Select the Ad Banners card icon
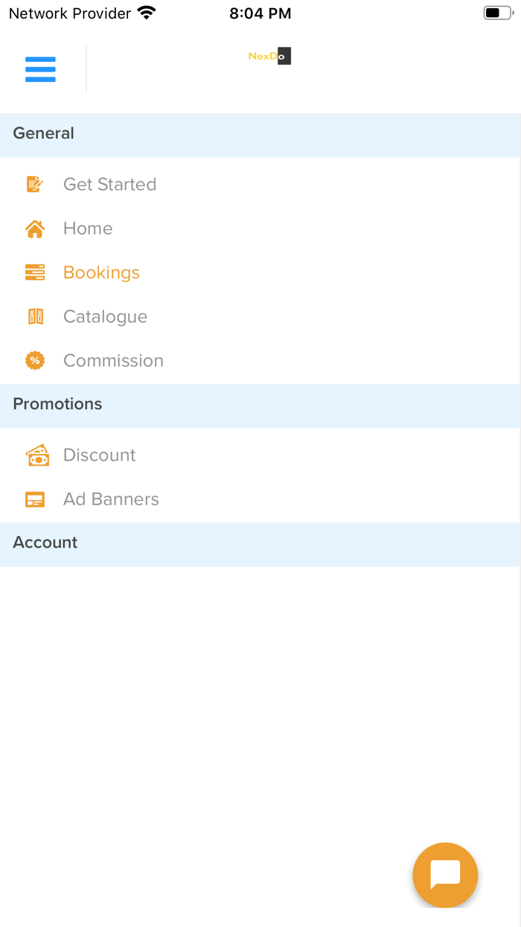The height and width of the screenshot is (927, 521). point(34,499)
